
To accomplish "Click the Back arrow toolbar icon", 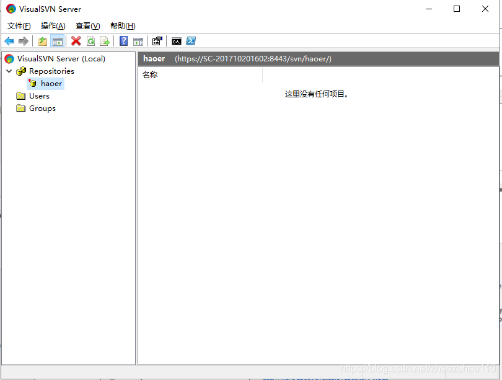I will (x=9, y=41).
